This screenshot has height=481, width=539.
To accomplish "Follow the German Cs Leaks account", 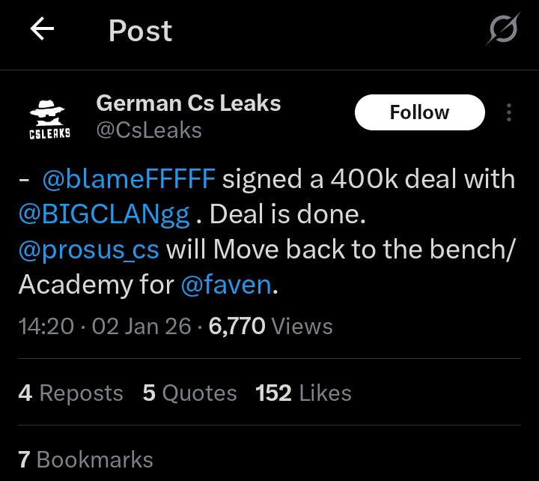I will [419, 112].
